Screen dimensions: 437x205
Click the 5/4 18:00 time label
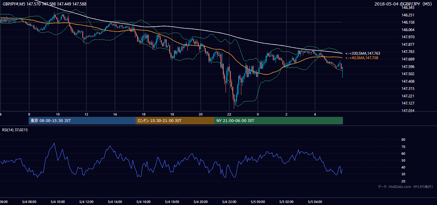pos(172,202)
